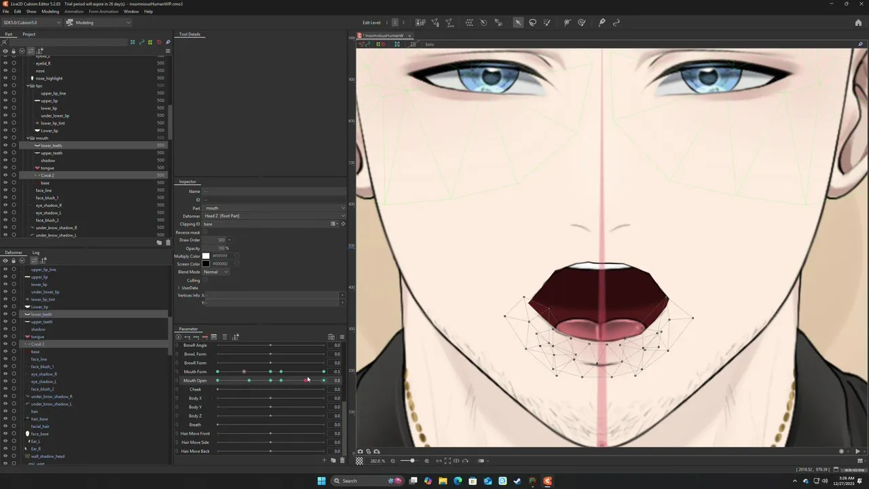
Task: Click new parameter group folder icon
Action: [333, 460]
